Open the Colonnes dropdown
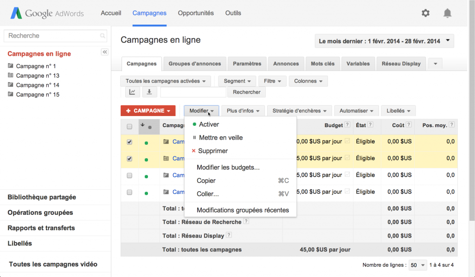Viewport: 475px width, 277px height. (308, 81)
